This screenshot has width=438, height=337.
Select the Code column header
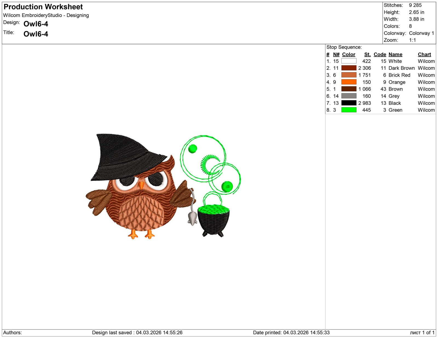pyautogui.click(x=380, y=54)
